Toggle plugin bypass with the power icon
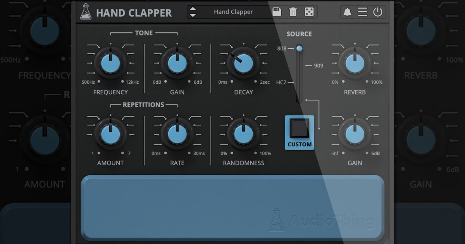 point(378,12)
